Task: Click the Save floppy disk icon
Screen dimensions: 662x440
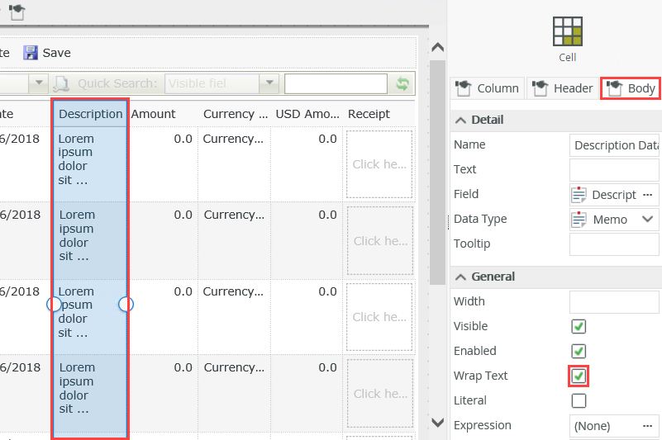Action: click(31, 53)
